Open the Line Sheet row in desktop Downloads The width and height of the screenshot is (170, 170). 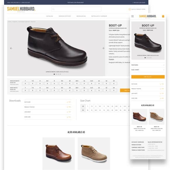(x=48, y=112)
